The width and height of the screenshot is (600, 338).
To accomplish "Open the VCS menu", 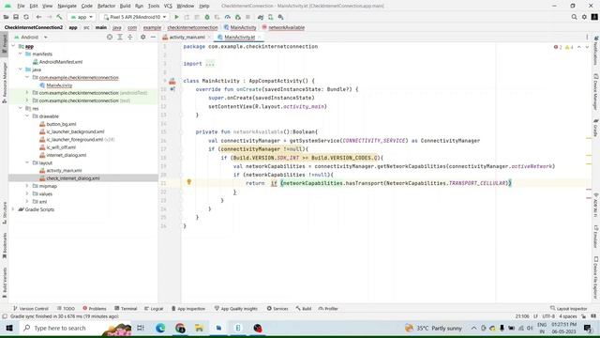I will pyautogui.click(x=168, y=7).
